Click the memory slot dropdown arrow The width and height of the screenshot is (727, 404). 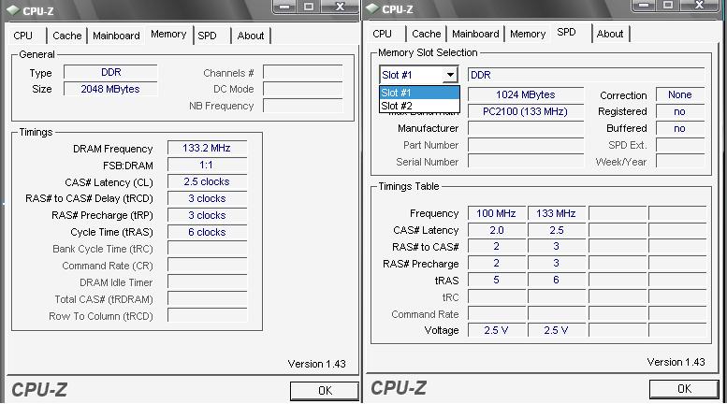point(450,75)
